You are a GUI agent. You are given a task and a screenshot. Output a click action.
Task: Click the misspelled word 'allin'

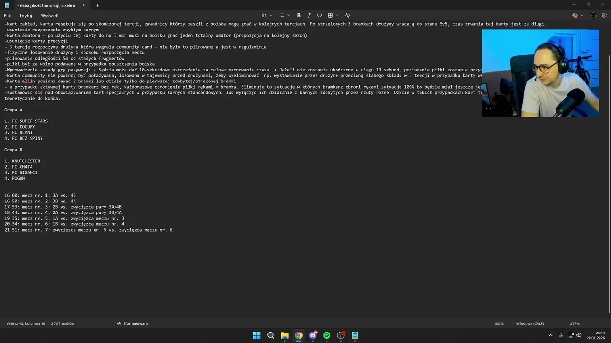[29, 81]
